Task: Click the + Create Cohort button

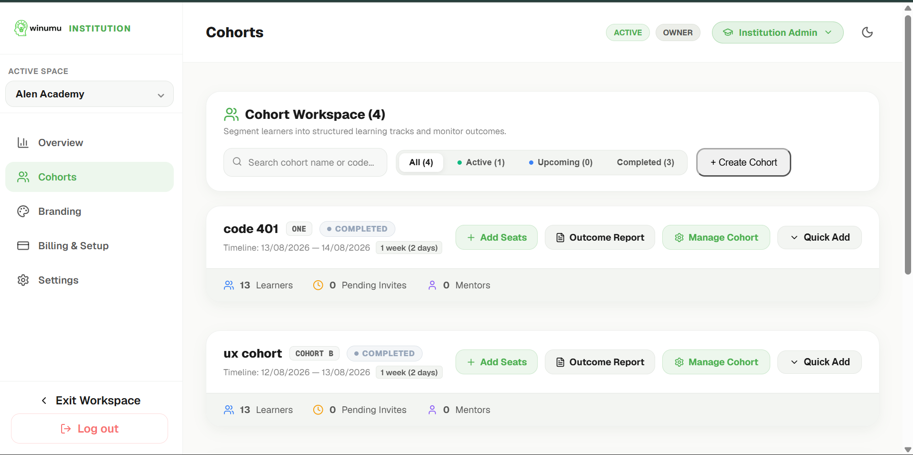Action: (743, 162)
